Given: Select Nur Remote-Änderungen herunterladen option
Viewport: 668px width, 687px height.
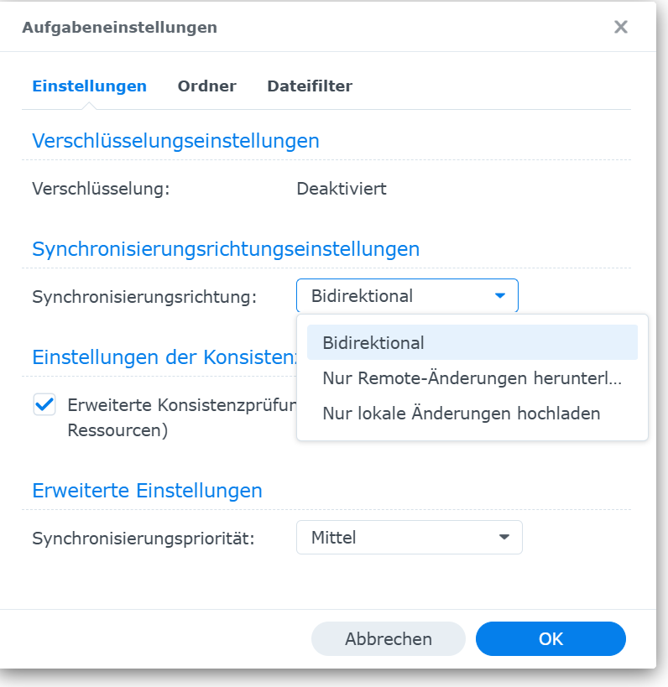Looking at the screenshot, I should [472, 378].
